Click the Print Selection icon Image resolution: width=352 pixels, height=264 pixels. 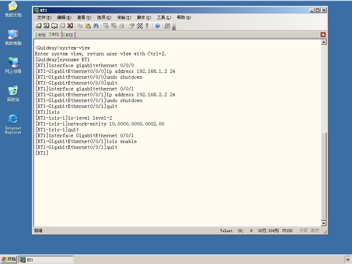pos(114,26)
